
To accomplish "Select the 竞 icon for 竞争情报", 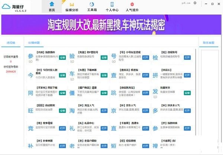I will pyautogui.click(x=30, y=128).
